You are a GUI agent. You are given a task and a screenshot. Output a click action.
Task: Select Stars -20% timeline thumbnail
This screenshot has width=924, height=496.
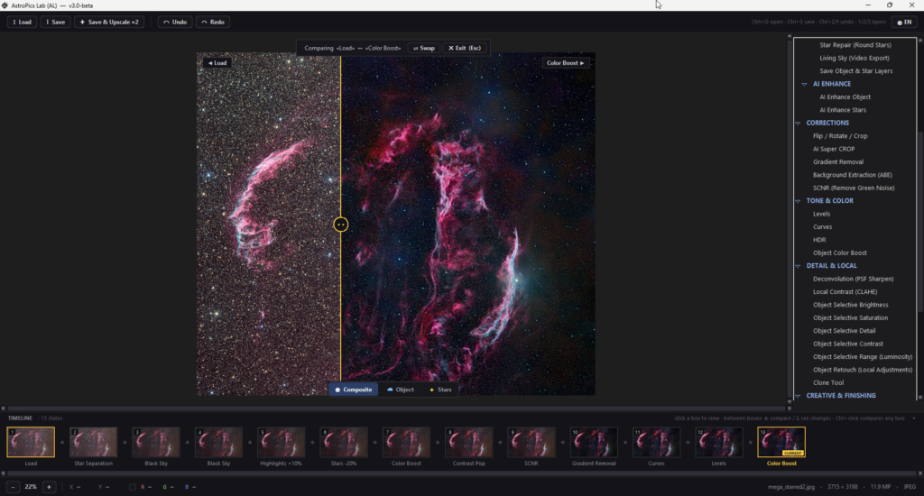(344, 442)
